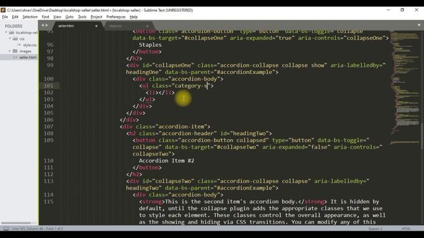Collapse the localshop-seller root folder arrow
This screenshot has height=238, width=424.
[6, 32]
